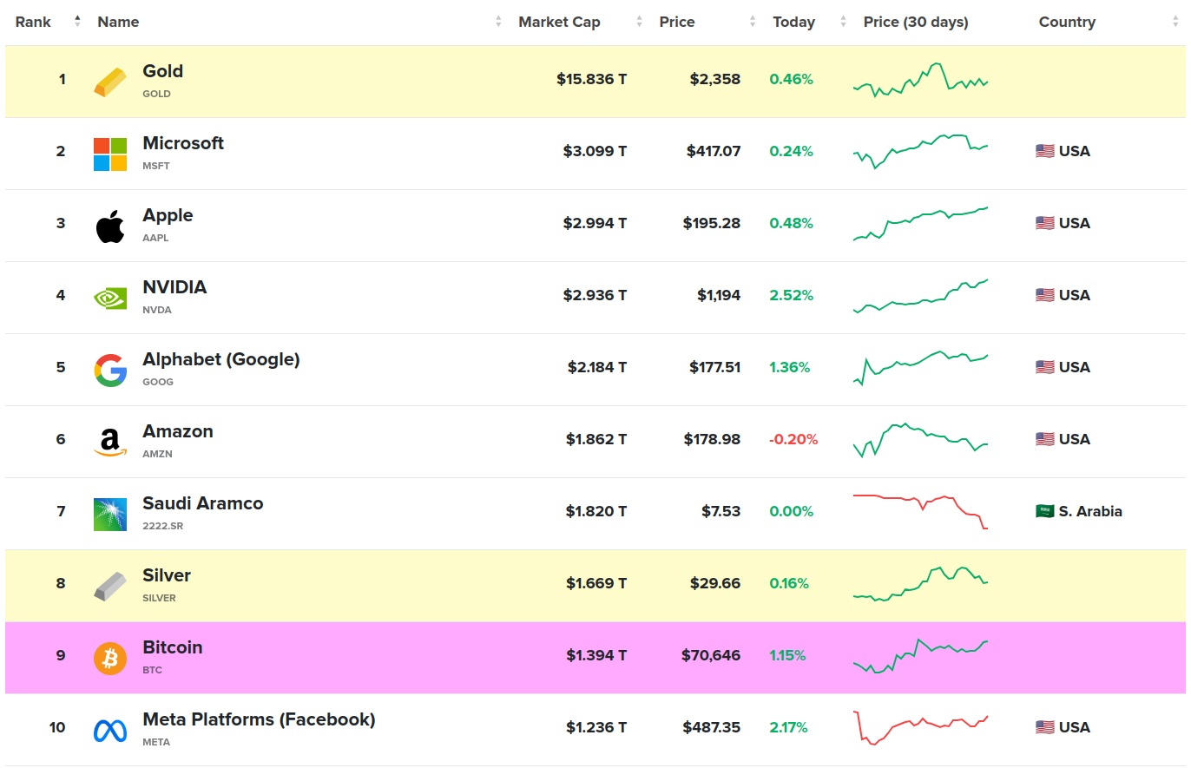Click the Microsoft logo icon
The height and width of the screenshot is (768, 1191).
(x=110, y=154)
